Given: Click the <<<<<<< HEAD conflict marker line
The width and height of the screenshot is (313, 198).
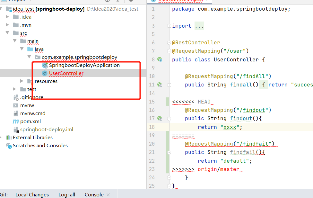Looking at the screenshot, I should tap(191, 102).
